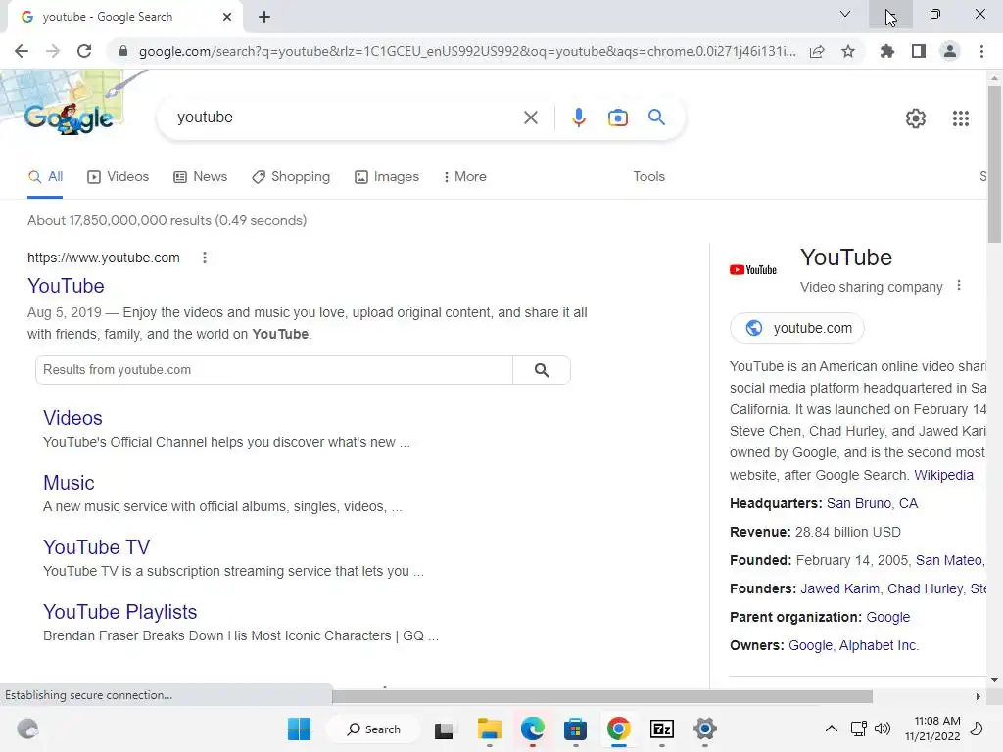
Task: Close the youtube Google Search tab
Action: [227, 17]
